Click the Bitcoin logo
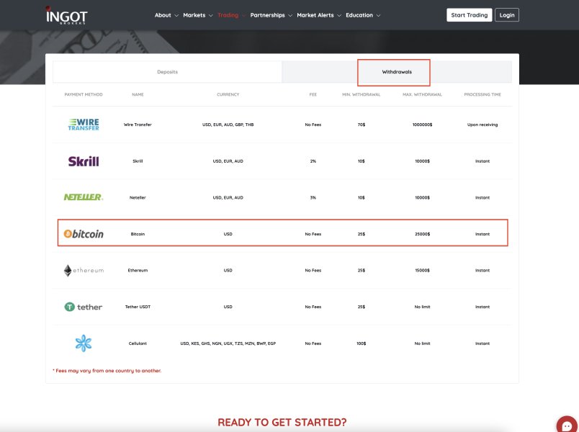 84,234
